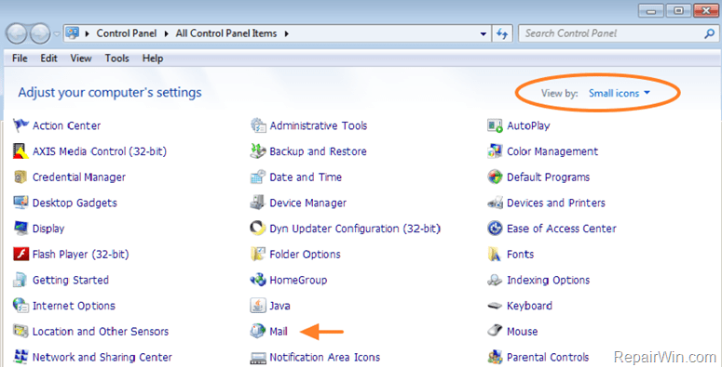Image resolution: width=722 pixels, height=367 pixels.
Task: Click the Desktop Gadgets icon
Action: [20, 203]
